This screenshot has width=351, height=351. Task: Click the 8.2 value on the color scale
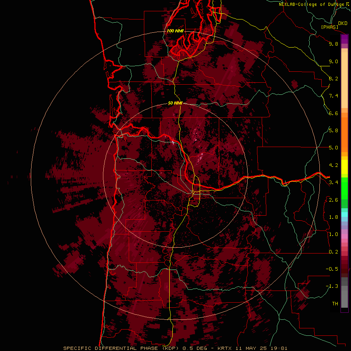333,78
